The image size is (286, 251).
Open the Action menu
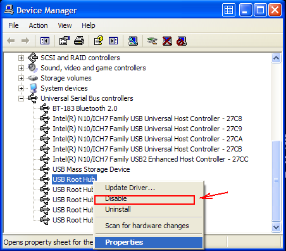point(38,25)
